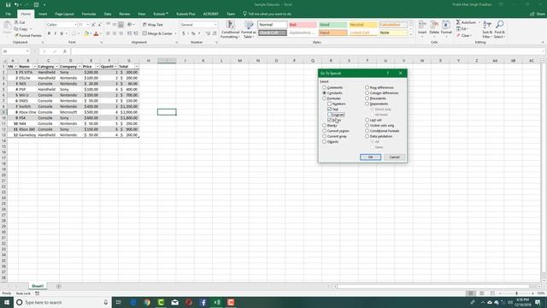This screenshot has width=547, height=308.
Task: Switch to the Insert ribbon tab
Action: point(43,14)
